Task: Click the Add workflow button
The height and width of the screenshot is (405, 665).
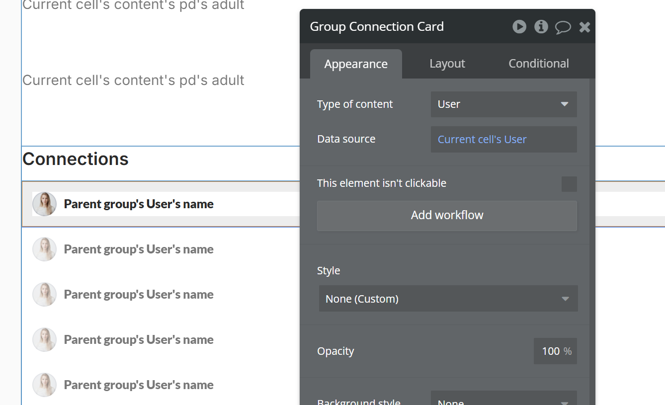Action: tap(447, 216)
